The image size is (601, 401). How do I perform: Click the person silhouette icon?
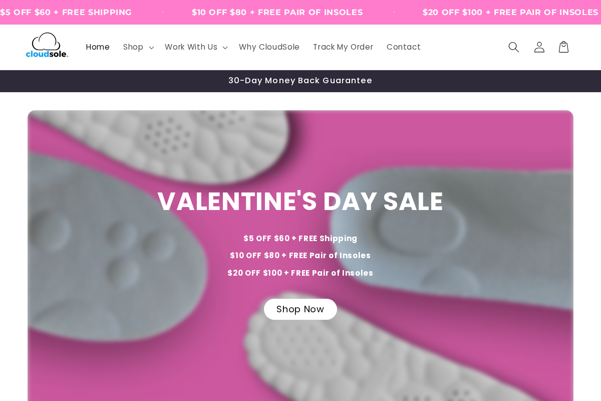point(539,47)
